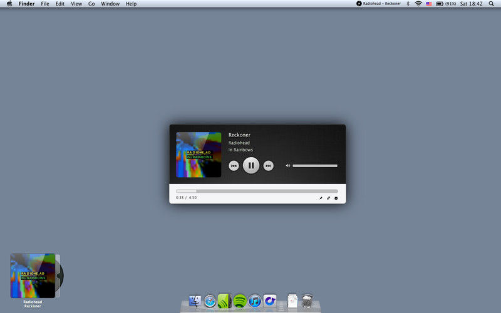Click the Sat 18:42 clock
501x313 pixels.
472,4
